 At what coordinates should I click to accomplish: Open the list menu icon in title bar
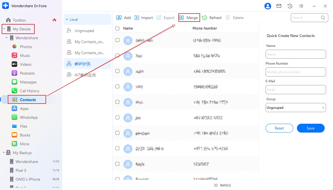click(x=301, y=6)
